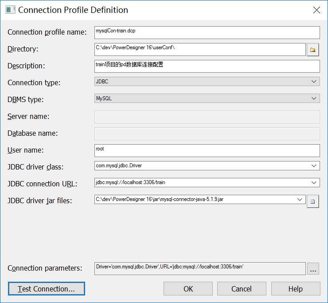This screenshot has width=328, height=303.
Task: Click the "User name:" label
Action: 26,150
